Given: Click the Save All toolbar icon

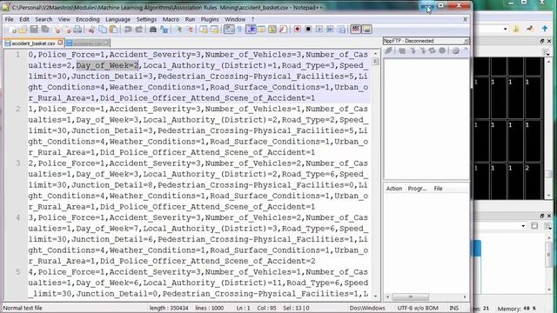Looking at the screenshot, I should 45,30.
